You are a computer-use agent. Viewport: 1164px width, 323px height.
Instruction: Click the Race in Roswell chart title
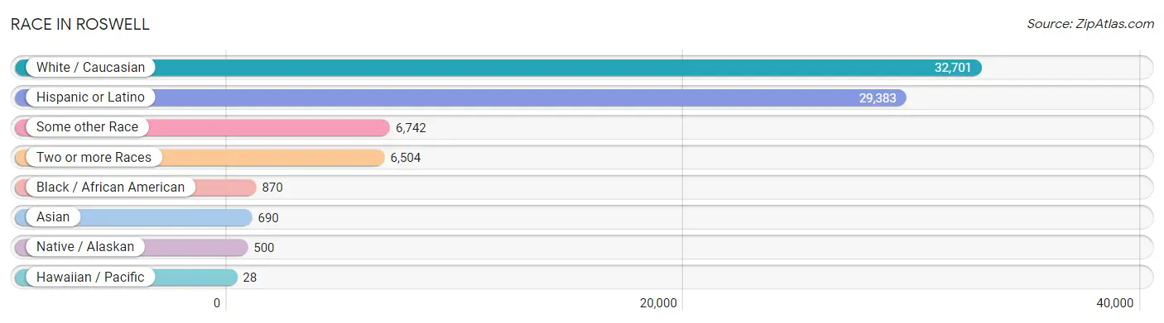(80, 25)
